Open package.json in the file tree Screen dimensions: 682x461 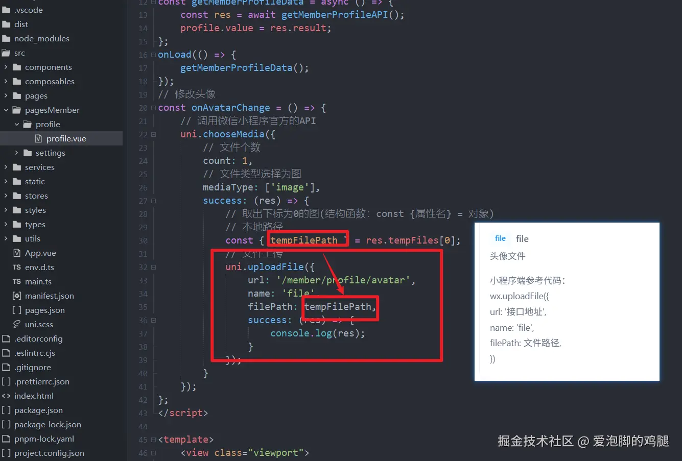(x=38, y=410)
